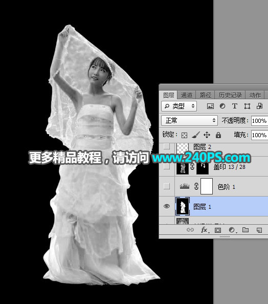
Task: Click the mask link icon on 盖印 layer
Action: 192,166
